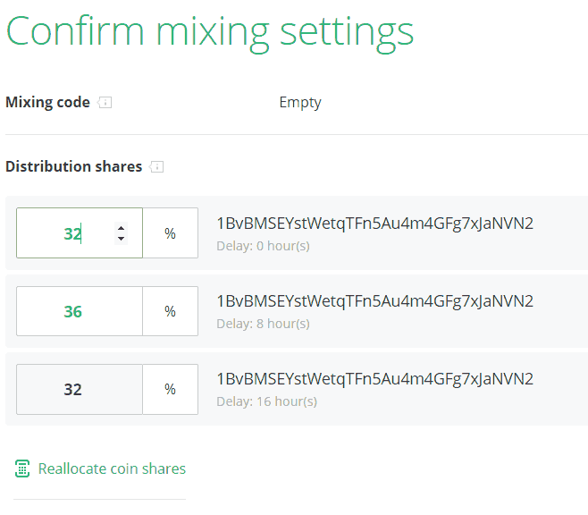Click the "Delay: 0 hour(s)" text
The height and width of the screenshot is (515, 588).
263,245
